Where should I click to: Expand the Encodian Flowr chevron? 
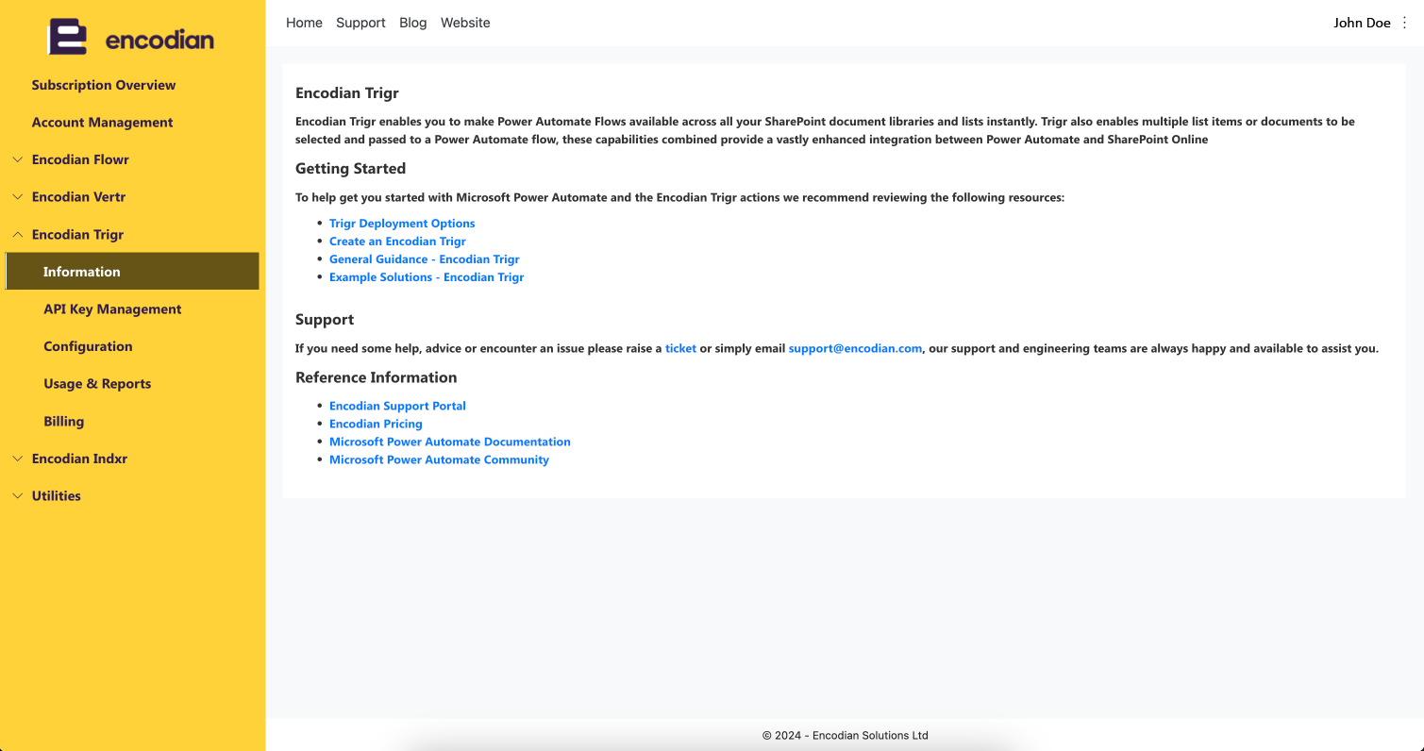point(17,159)
